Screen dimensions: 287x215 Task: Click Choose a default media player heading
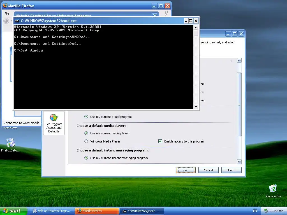101,126
